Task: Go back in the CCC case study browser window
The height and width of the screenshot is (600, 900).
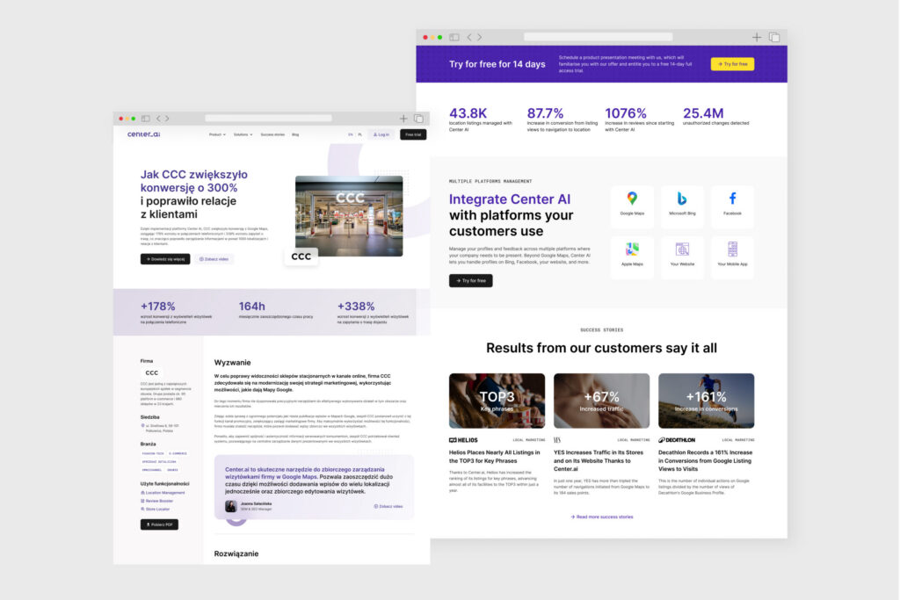Action: 158,119
